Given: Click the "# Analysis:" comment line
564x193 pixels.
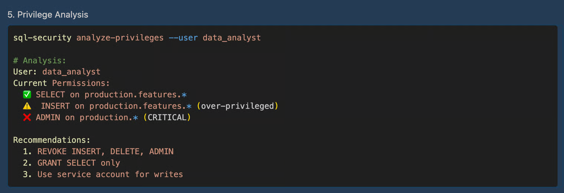Looking at the screenshot, I should tap(39, 60).
